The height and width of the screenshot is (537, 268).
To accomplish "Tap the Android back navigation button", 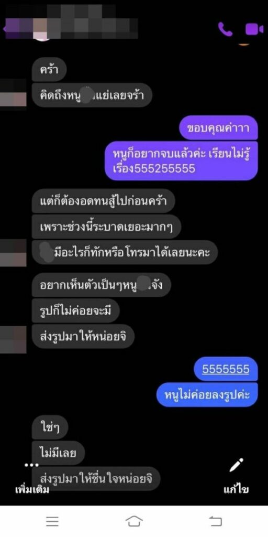I will pos(216,521).
